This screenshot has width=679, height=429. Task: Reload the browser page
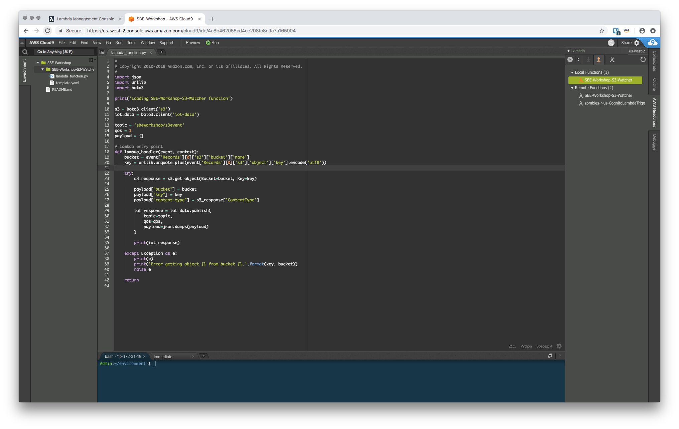coord(47,31)
